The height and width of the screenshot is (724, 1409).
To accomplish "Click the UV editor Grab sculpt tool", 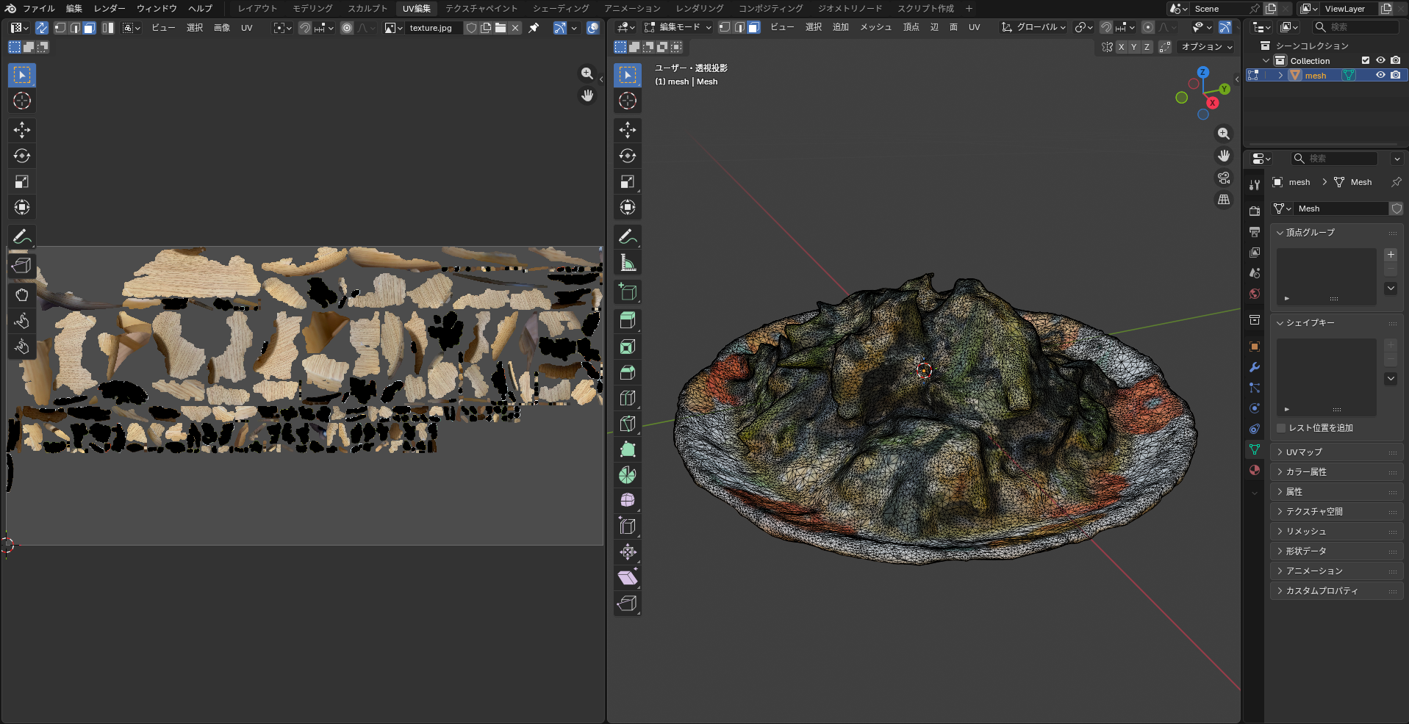I will point(21,294).
